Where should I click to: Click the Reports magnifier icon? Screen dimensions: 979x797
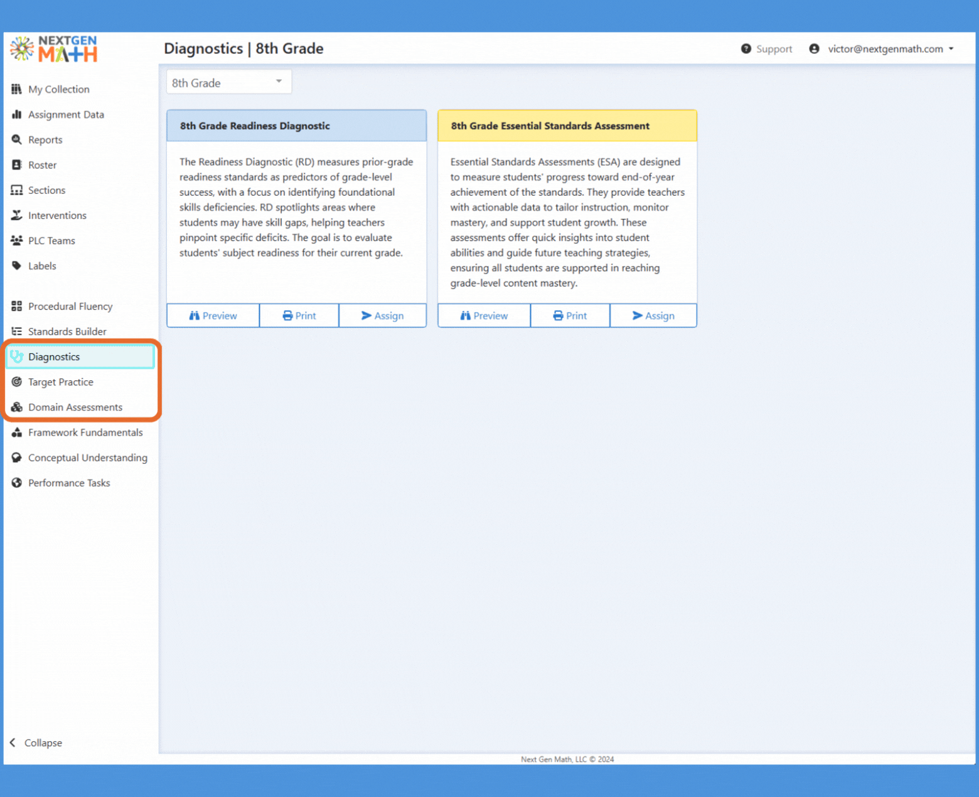[17, 139]
